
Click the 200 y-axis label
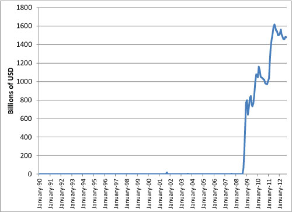[26, 155]
